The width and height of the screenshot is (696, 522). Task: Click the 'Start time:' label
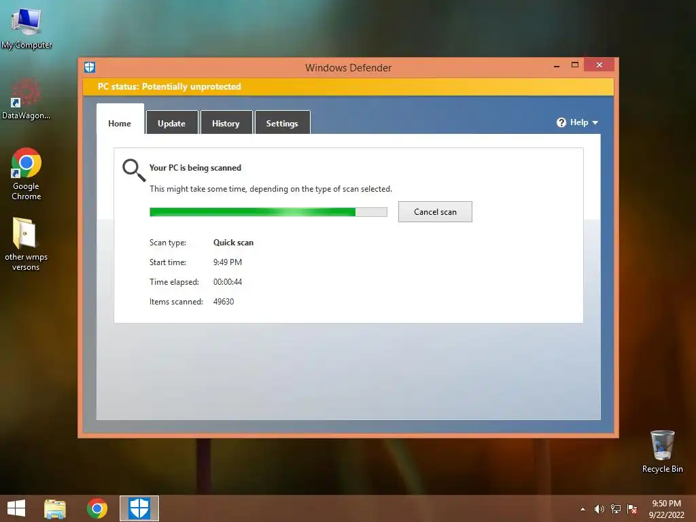(168, 262)
